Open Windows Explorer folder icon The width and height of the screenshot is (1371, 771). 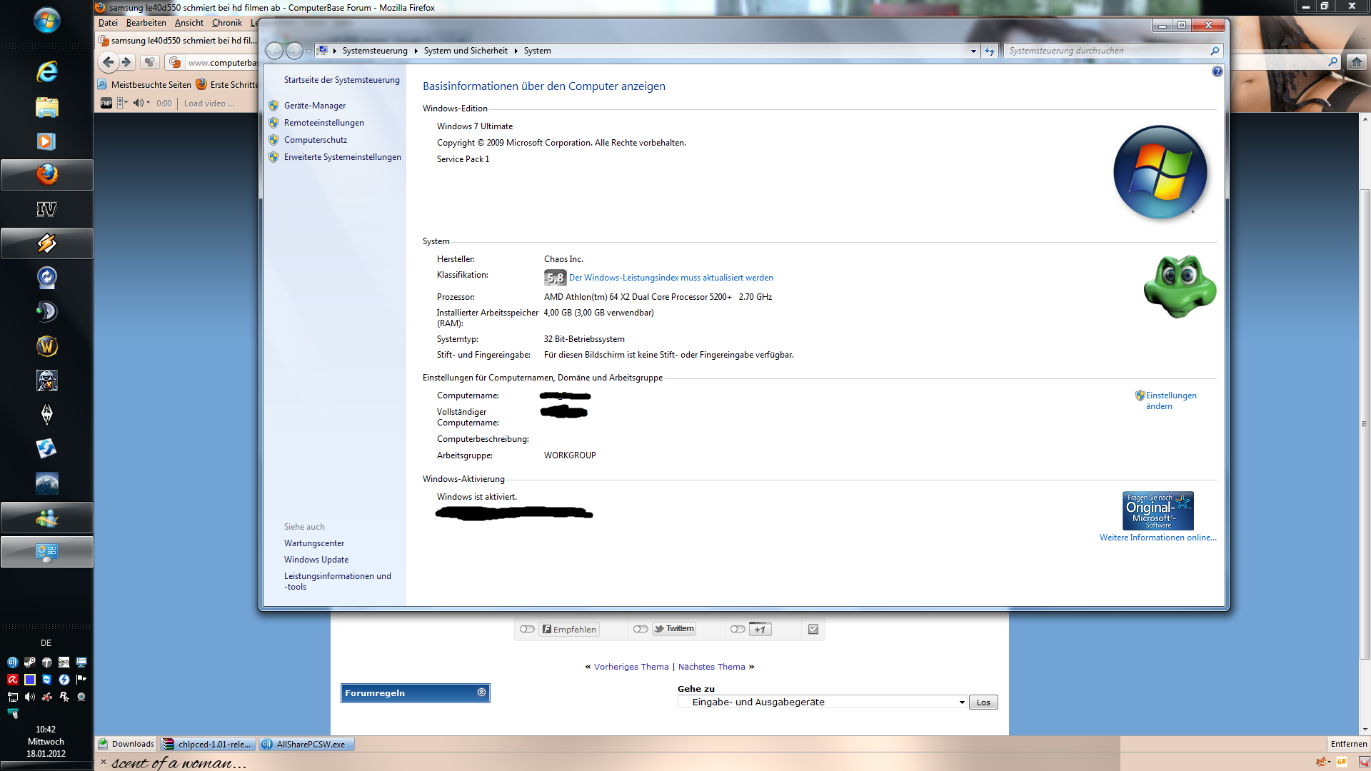coord(46,107)
